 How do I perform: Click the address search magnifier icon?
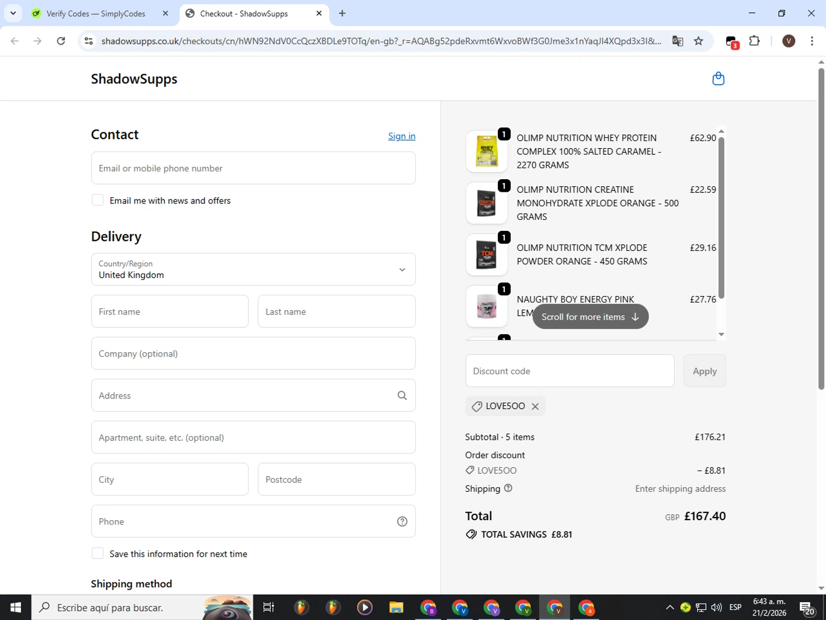pos(402,396)
